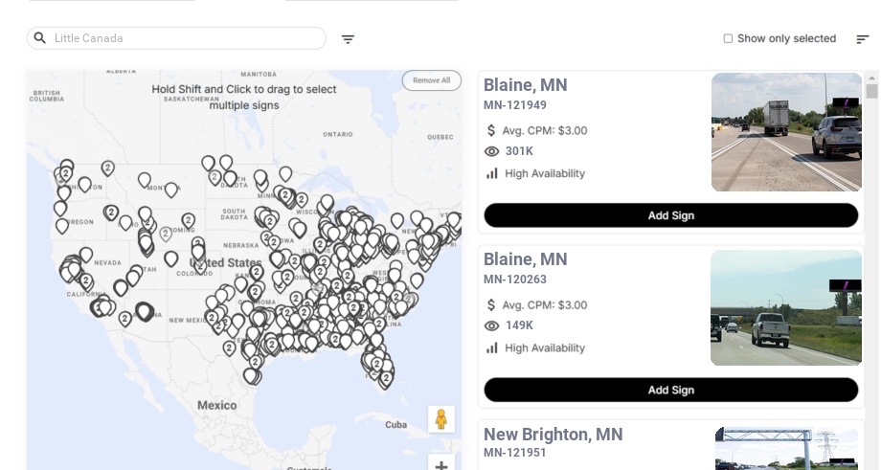Click the availability bars icon for MN-121949

492,173
